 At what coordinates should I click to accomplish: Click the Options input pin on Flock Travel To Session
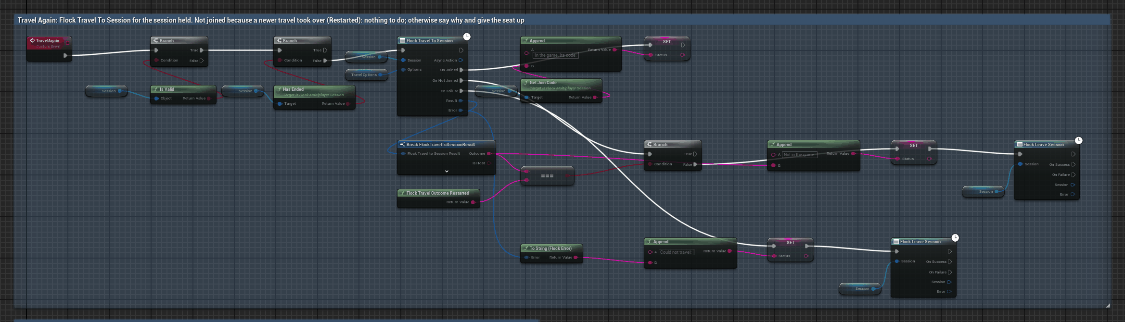(x=403, y=70)
